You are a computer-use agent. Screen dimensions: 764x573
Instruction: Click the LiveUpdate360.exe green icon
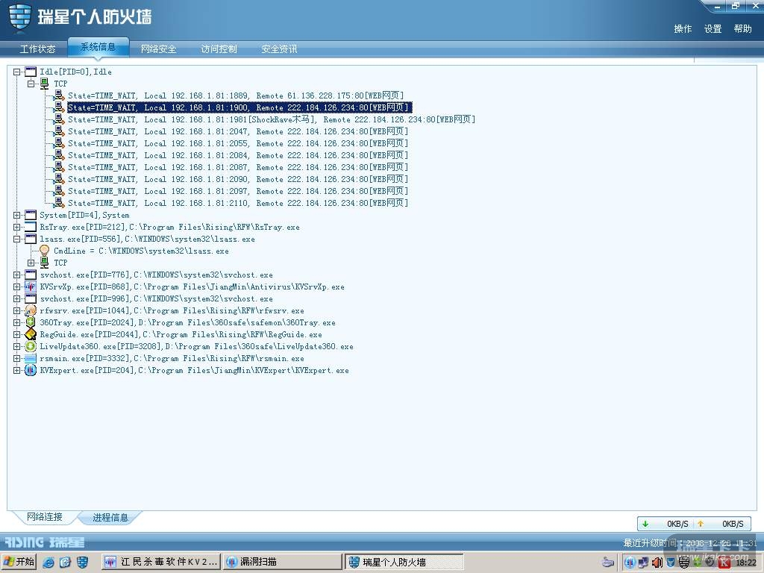click(31, 346)
